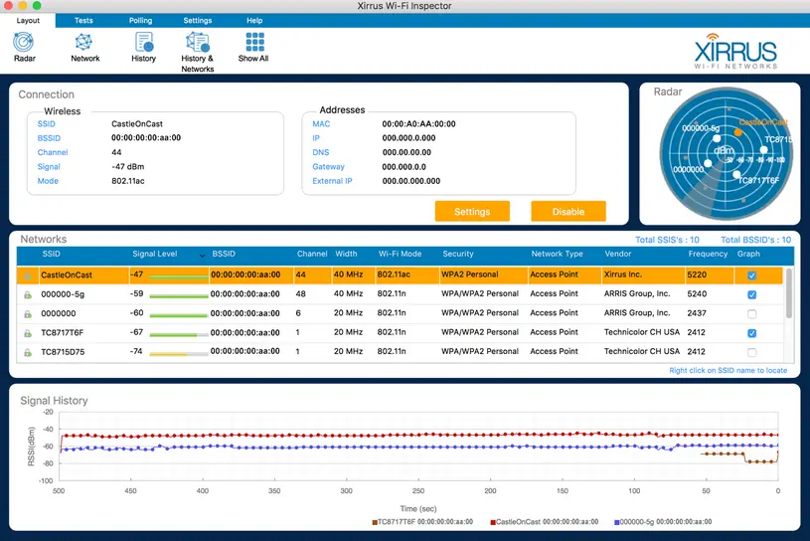
Task: Enable Graph checkbox for TC8715D75
Action: tap(751, 352)
